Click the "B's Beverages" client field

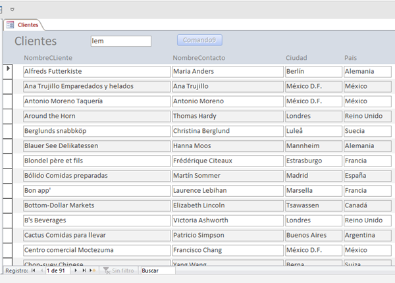coord(97,220)
